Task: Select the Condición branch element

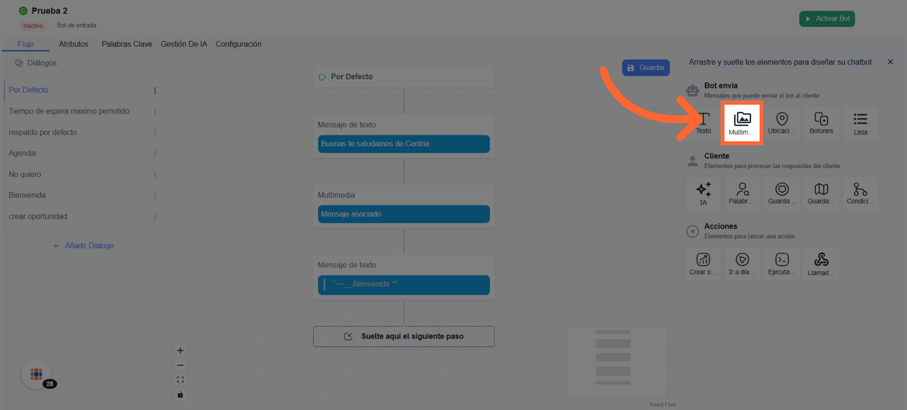Action: tap(860, 194)
